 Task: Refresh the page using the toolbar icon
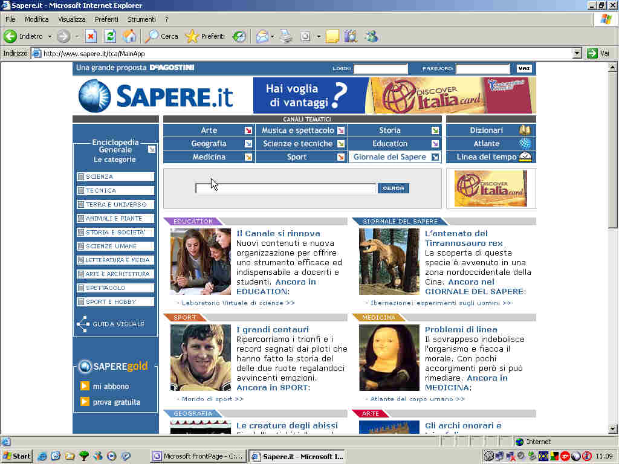click(x=110, y=36)
